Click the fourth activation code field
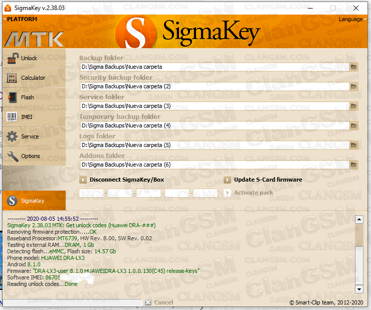371x310 pixels. [177, 193]
